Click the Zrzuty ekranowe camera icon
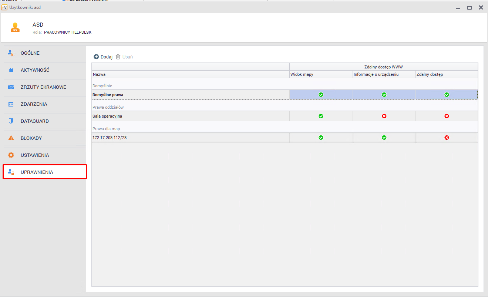This screenshot has width=488, height=297. (11, 87)
